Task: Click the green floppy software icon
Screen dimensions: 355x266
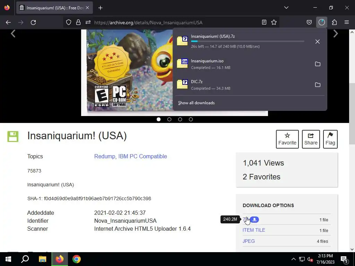Action: pyautogui.click(x=13, y=136)
